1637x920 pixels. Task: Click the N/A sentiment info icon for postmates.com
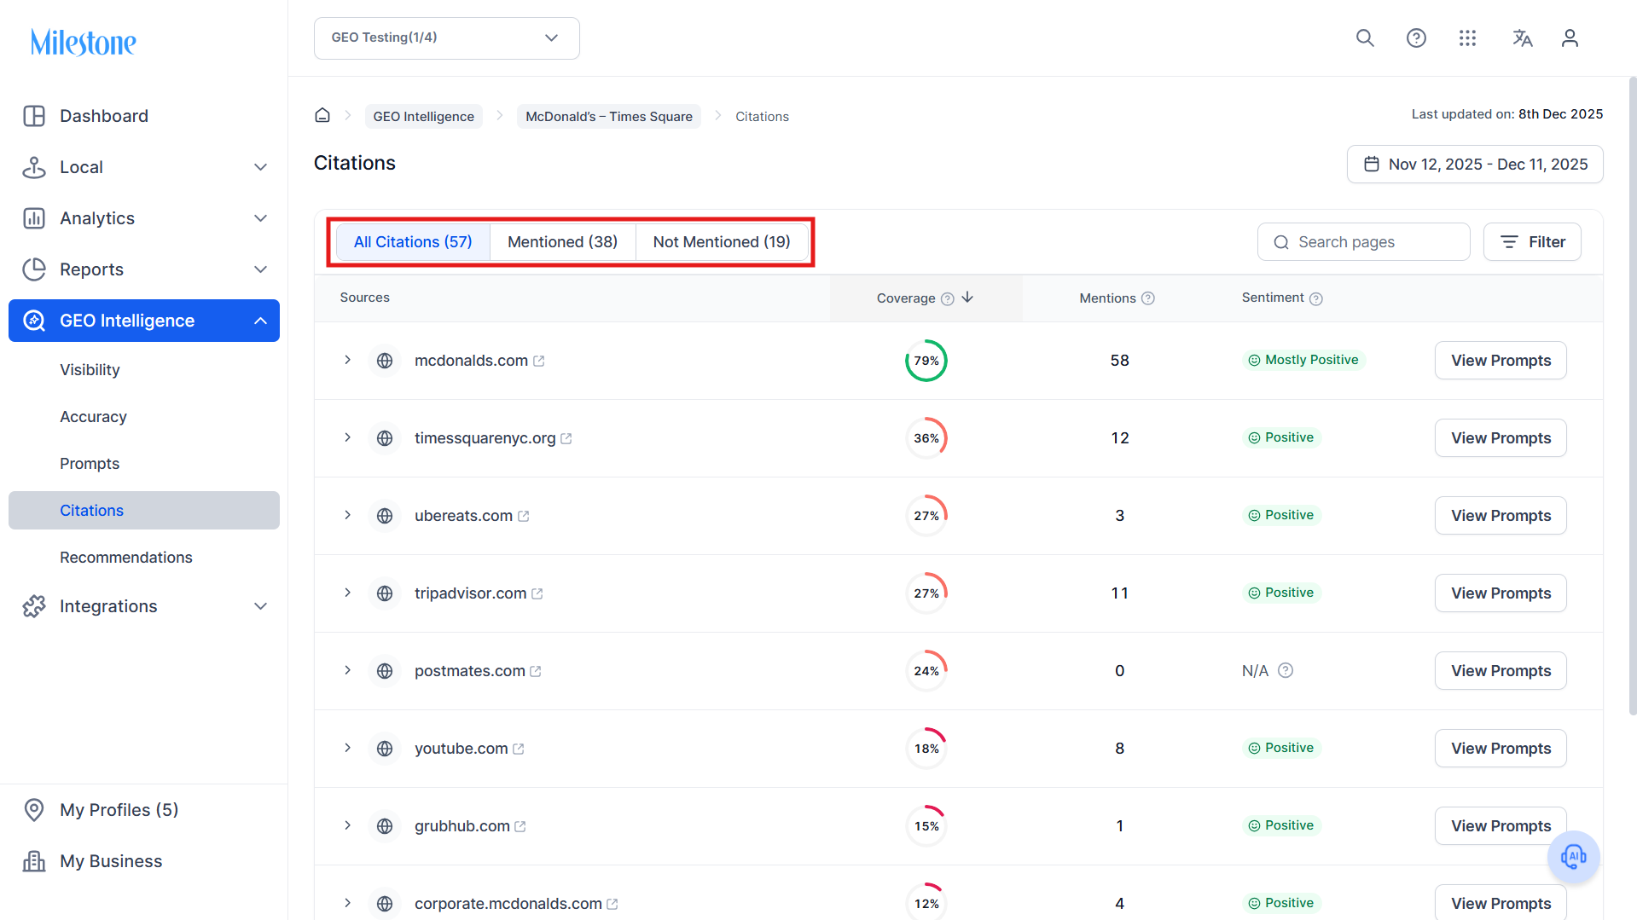point(1286,671)
